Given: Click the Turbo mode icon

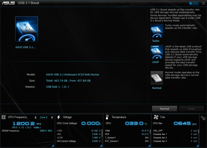Looking at the screenshot, I should tap(157, 31).
